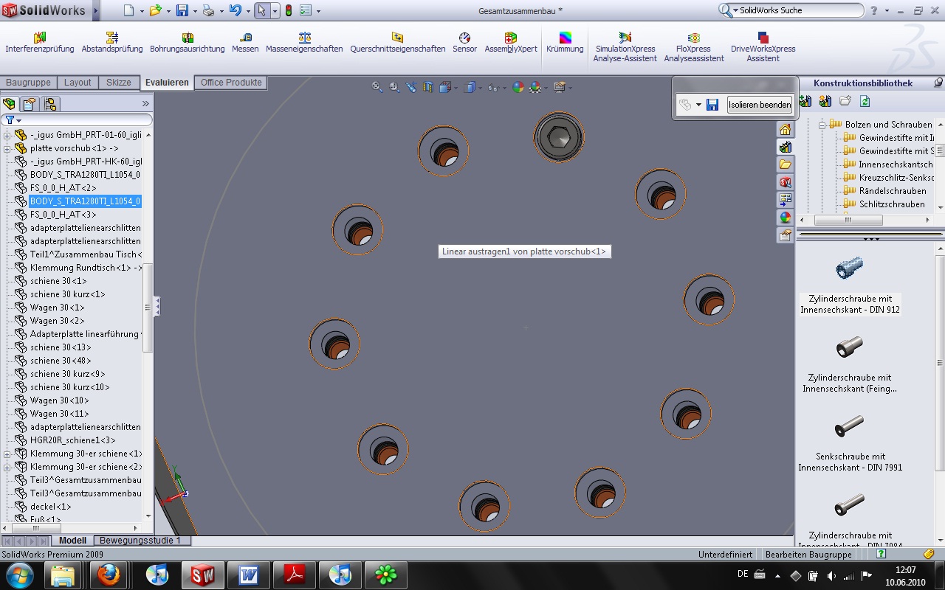Save isolated display state via disk icon
Screen dimensions: 945x590
click(712, 105)
